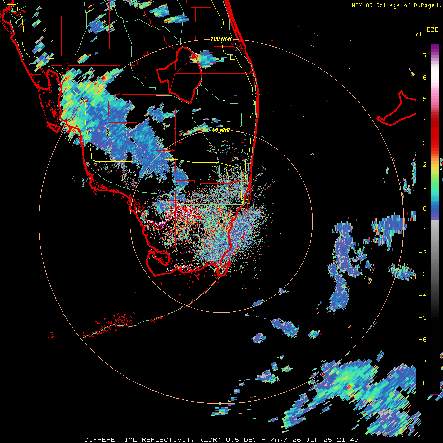Click the TH threshold label on scale
This screenshot has width=443, height=443.
(x=423, y=383)
